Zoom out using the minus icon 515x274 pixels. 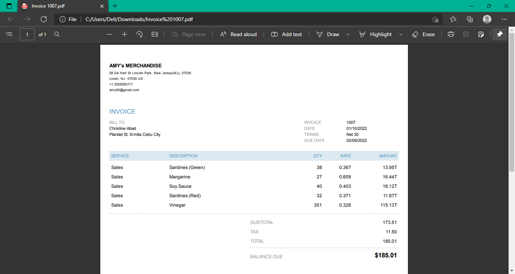109,34
